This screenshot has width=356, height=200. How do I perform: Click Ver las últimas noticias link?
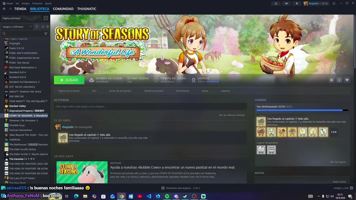pyautogui.click(x=232, y=115)
